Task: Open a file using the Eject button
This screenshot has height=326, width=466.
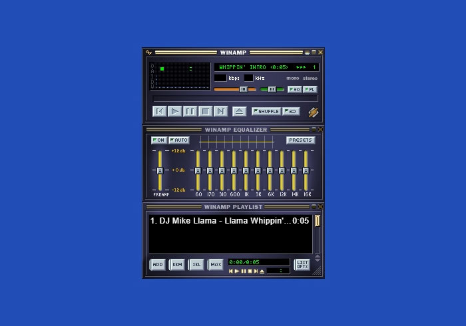Action: coord(239,111)
